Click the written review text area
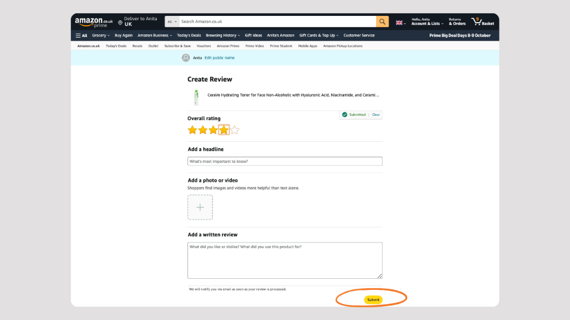This screenshot has height=320, width=570. coord(284,261)
